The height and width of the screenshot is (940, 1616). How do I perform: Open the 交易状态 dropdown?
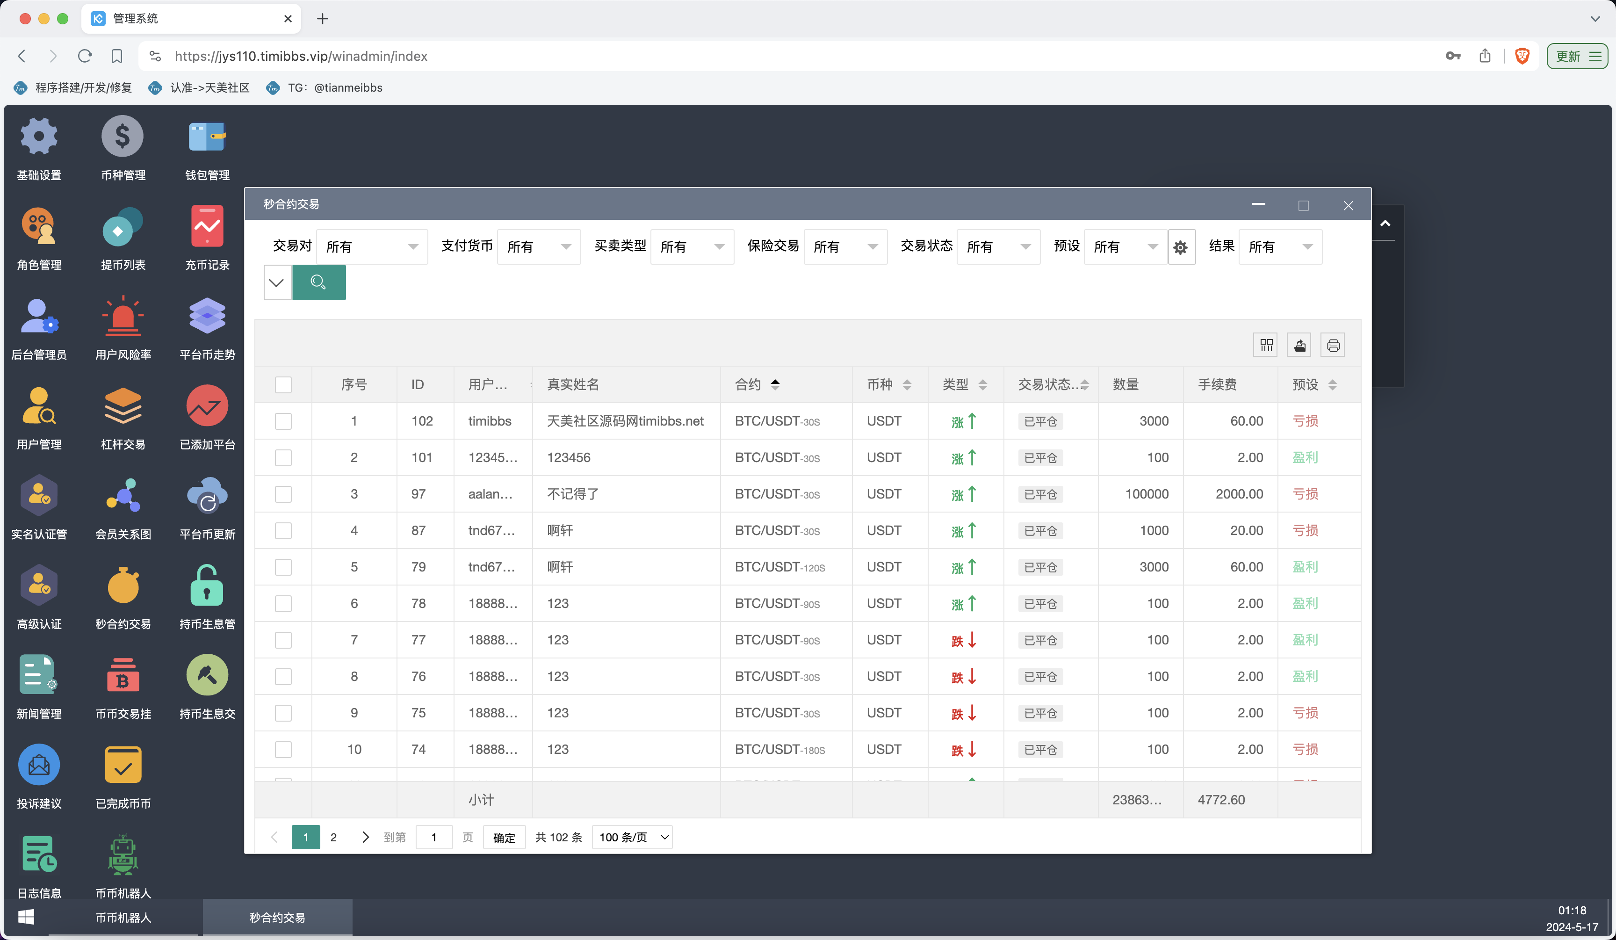(x=998, y=247)
